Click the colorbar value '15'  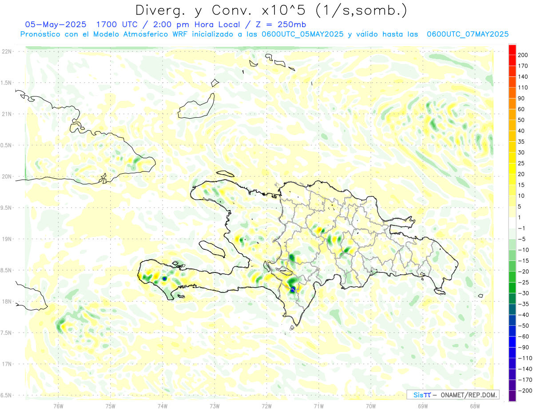point(521,185)
